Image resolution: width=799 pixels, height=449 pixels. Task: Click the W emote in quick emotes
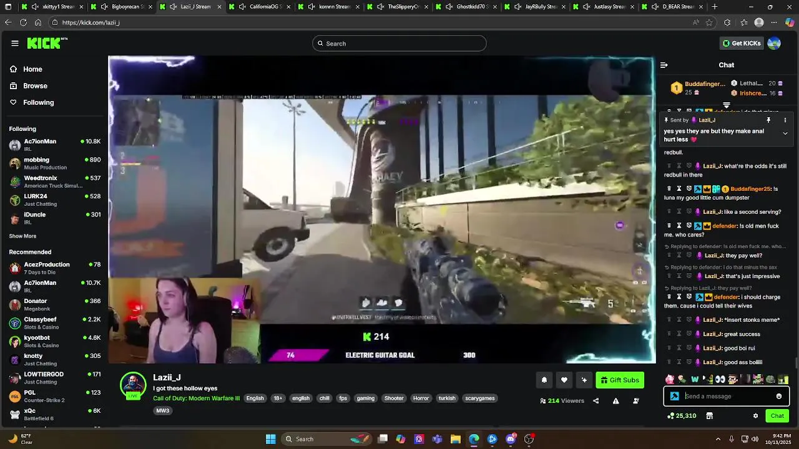(695, 379)
